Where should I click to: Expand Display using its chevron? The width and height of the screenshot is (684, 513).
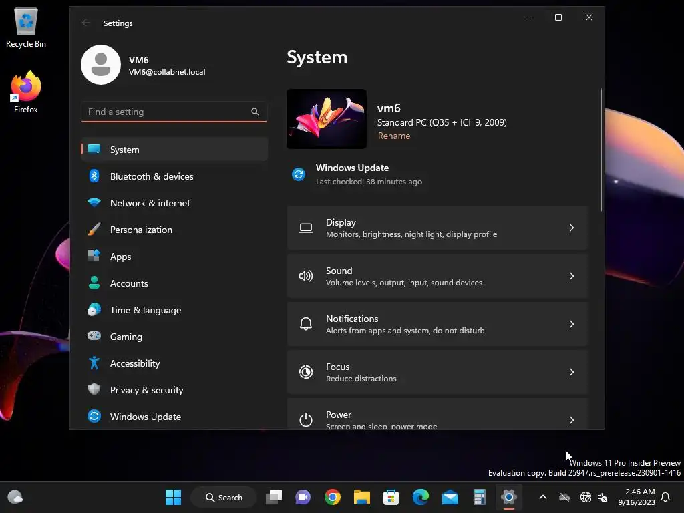click(x=572, y=228)
